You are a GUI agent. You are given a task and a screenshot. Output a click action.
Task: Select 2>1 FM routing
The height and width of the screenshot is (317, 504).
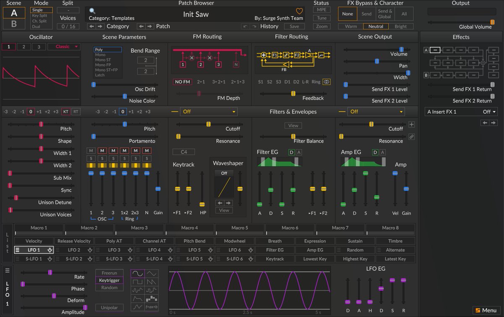[201, 82]
